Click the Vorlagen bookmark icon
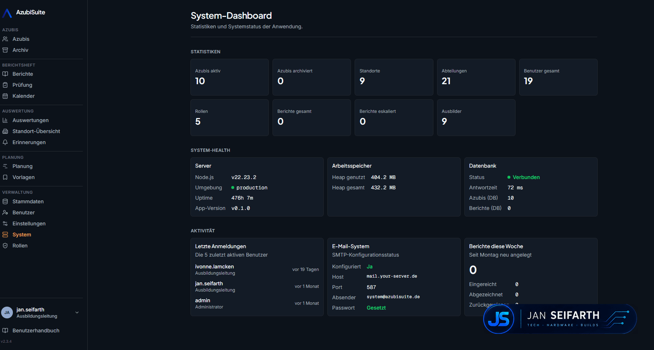654x350 pixels. [5, 177]
